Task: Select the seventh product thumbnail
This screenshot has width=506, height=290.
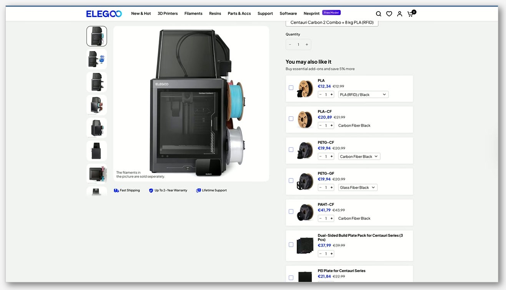Action: [97, 174]
